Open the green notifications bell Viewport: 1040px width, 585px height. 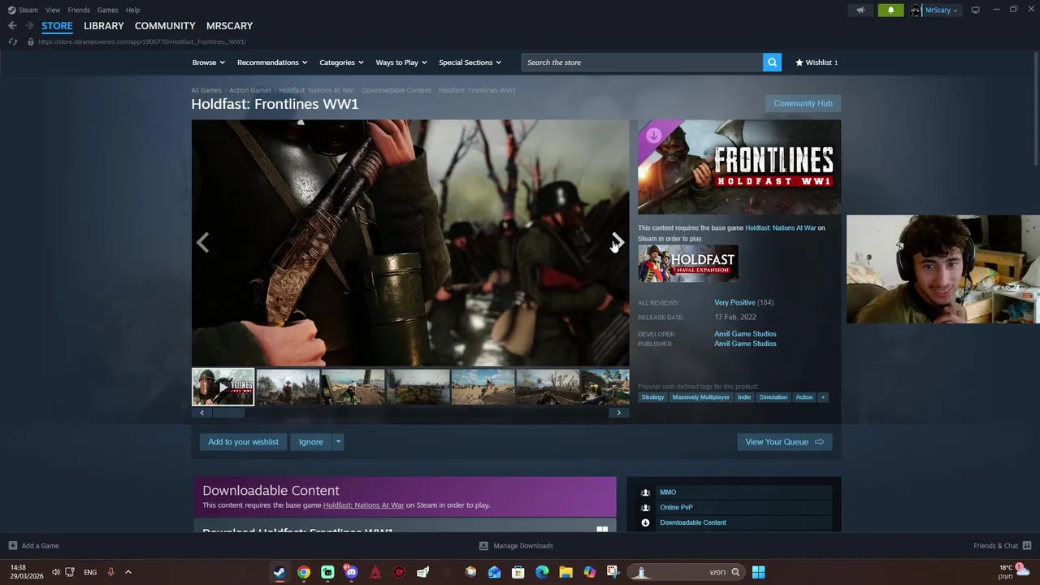[890, 10]
